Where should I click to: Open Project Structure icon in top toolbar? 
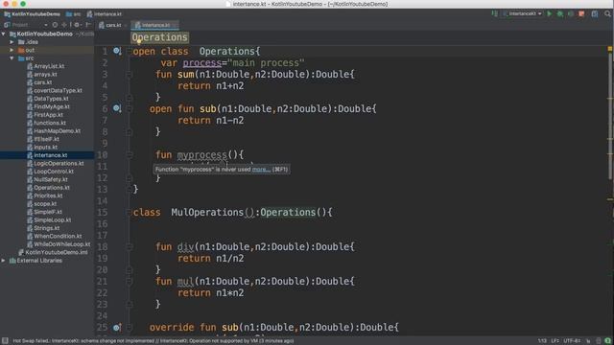tap(595, 13)
